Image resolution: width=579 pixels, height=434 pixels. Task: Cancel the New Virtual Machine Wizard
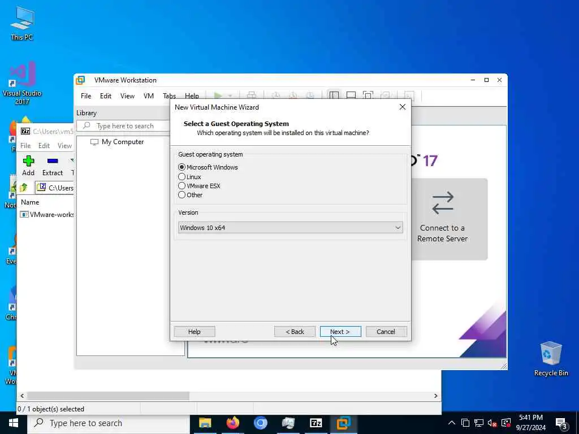tap(386, 331)
